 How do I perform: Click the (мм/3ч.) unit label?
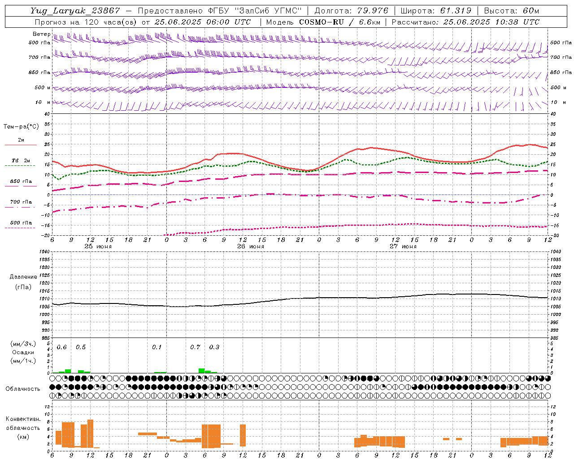pyautogui.click(x=23, y=344)
